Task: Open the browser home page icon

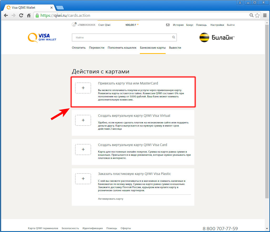Action: click(x=29, y=16)
